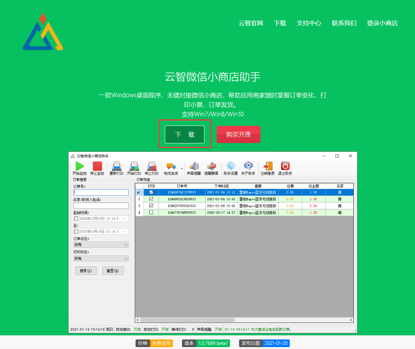This screenshot has width=415, height=349.
Task: Click the red 购买开通 button
Action: [238, 135]
